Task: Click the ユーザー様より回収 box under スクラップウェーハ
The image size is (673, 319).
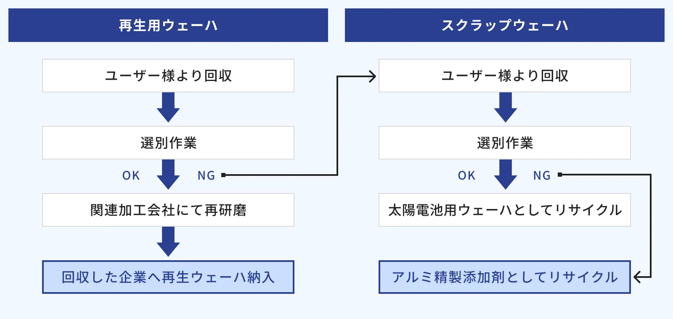Action: [505, 76]
